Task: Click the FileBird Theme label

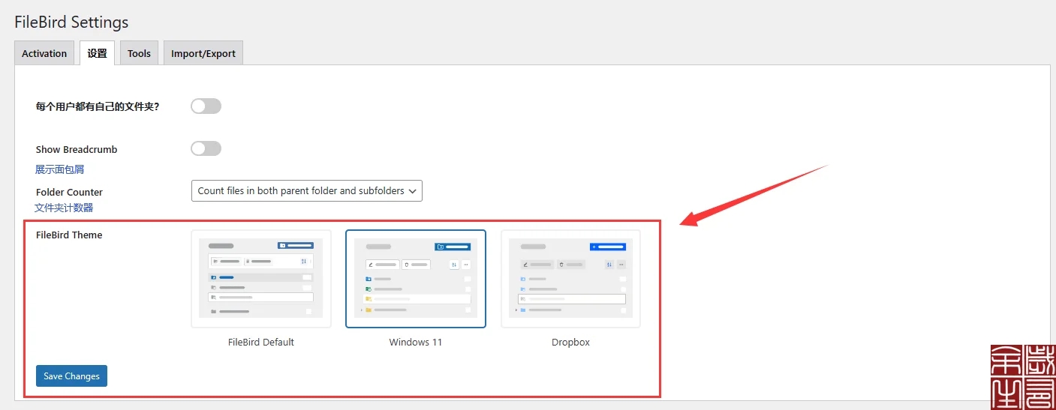Action: click(x=69, y=235)
